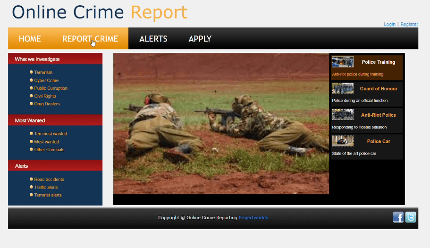Open the Cyber Crime sidebar link

[46, 80]
